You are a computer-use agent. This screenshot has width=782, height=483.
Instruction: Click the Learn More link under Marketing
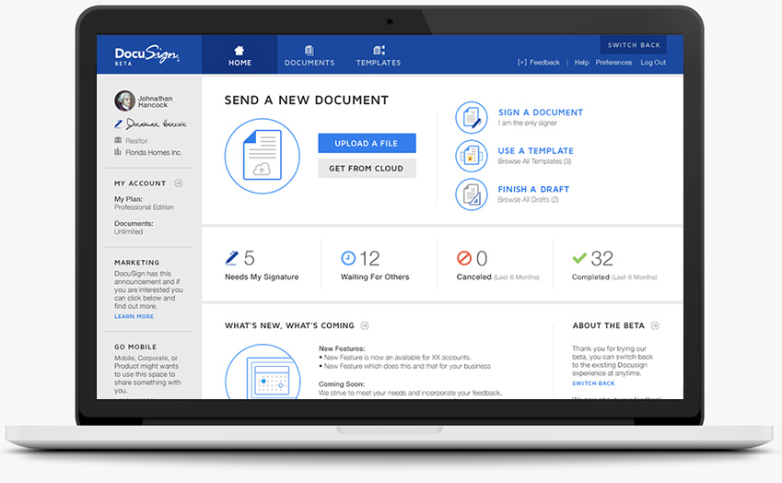pyautogui.click(x=134, y=316)
